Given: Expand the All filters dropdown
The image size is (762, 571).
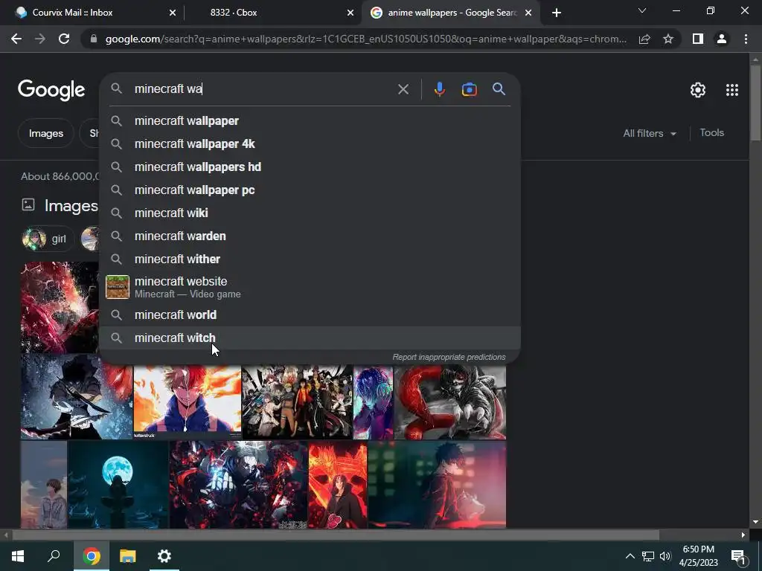Looking at the screenshot, I should pyautogui.click(x=650, y=133).
